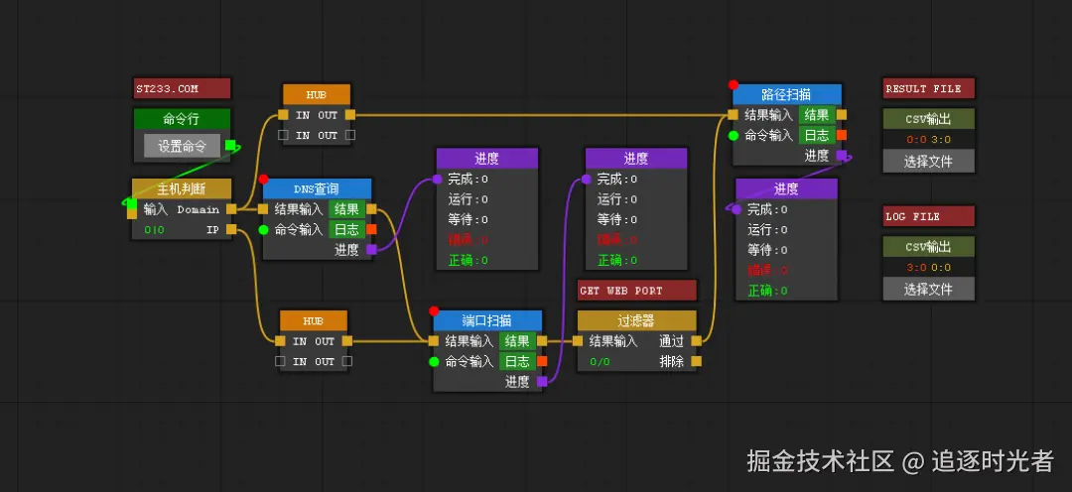Click green 结果 label in DNS查询 node
The width and height of the screenshot is (1072, 492).
[346, 209]
